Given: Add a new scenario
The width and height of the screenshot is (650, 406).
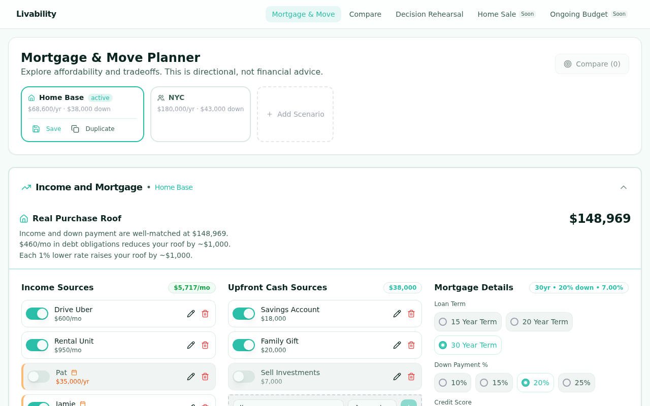Looking at the screenshot, I should click(295, 114).
